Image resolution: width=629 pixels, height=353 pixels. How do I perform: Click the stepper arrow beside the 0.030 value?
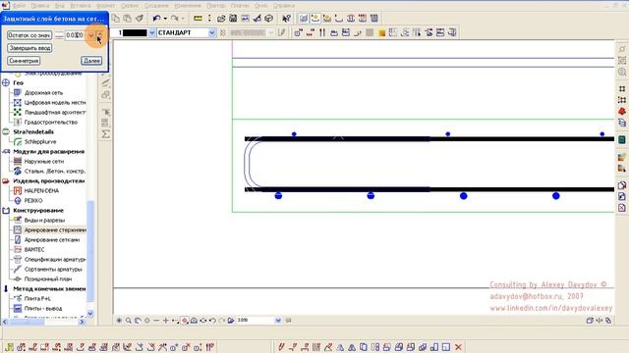click(x=99, y=35)
